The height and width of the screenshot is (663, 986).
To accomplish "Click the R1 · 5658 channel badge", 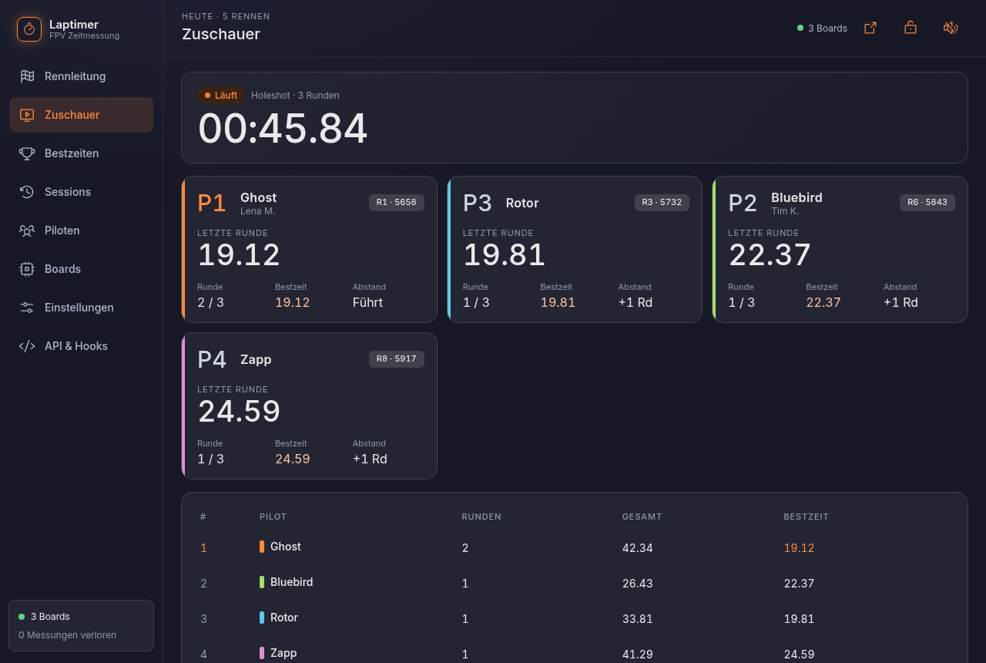I will pyautogui.click(x=396, y=203).
